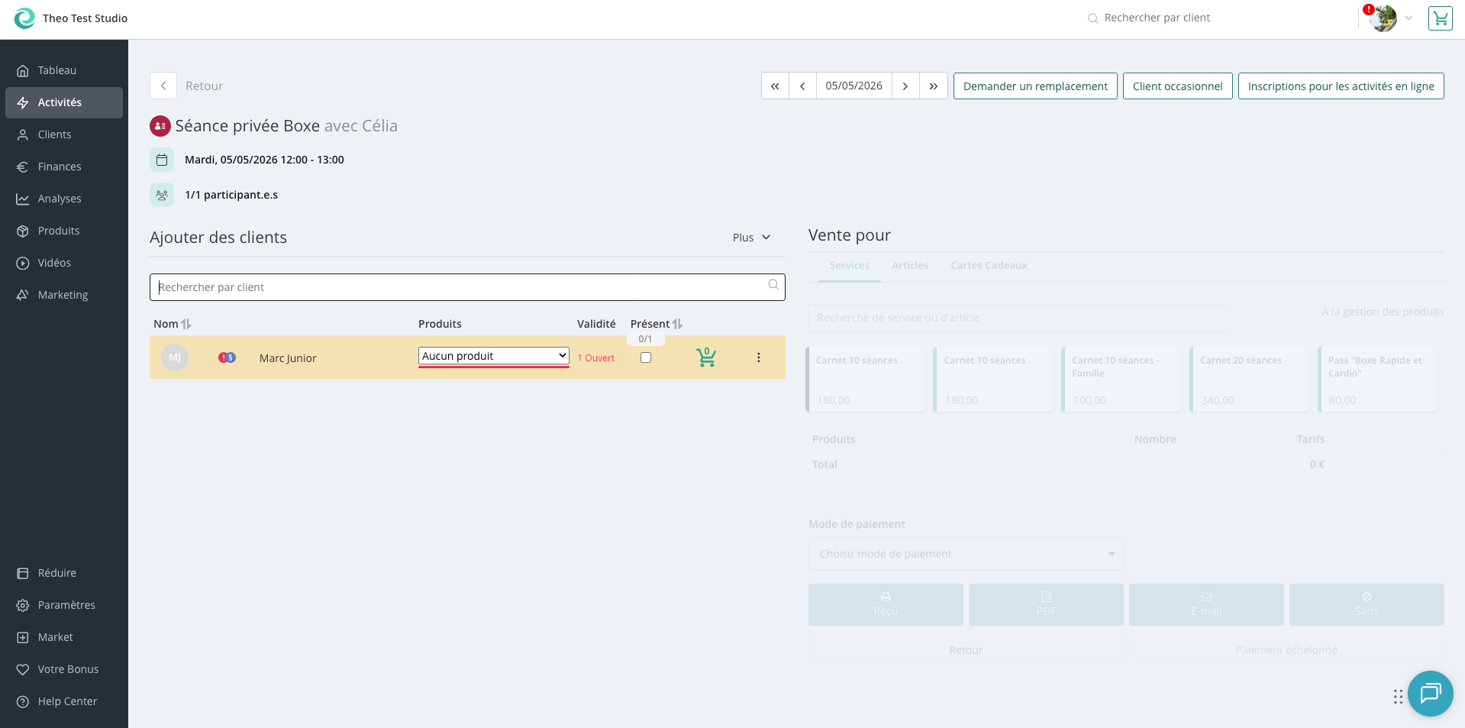Viewport: 1465px width, 728px height.
Task: Open the Aucun produit dropdown
Action: (x=493, y=356)
